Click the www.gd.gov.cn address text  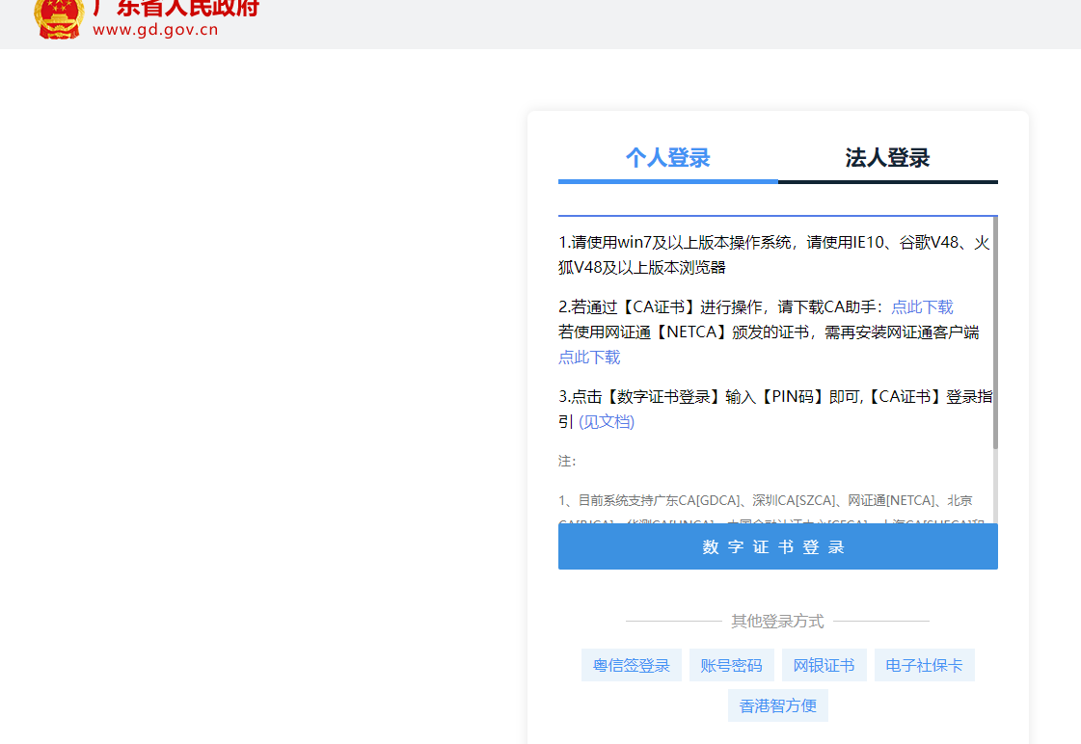155,29
